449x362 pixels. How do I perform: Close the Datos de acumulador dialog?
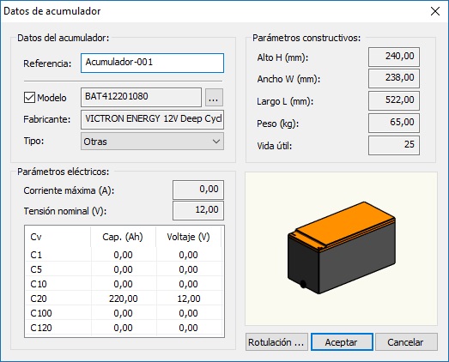435,11
